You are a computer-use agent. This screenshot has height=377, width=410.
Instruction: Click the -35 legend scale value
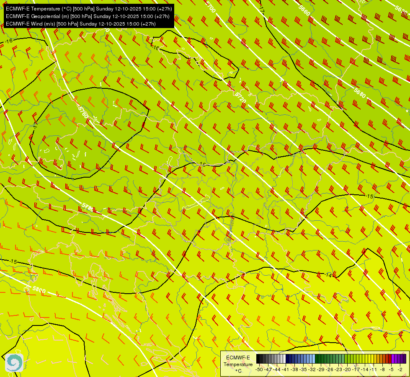pos(303,369)
